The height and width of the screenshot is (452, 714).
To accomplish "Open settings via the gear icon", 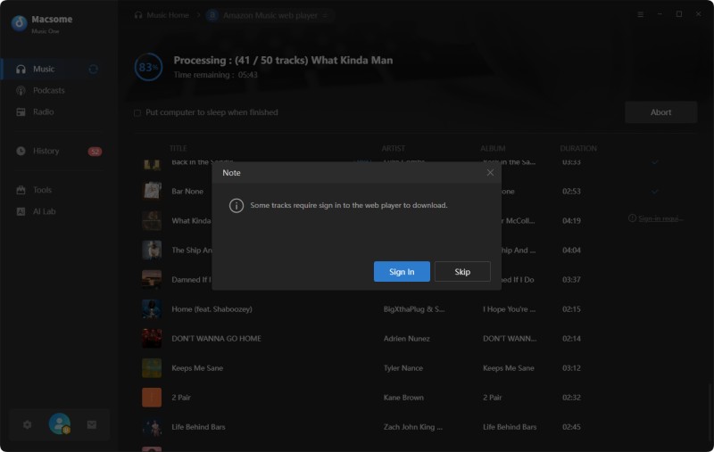I will (28, 424).
